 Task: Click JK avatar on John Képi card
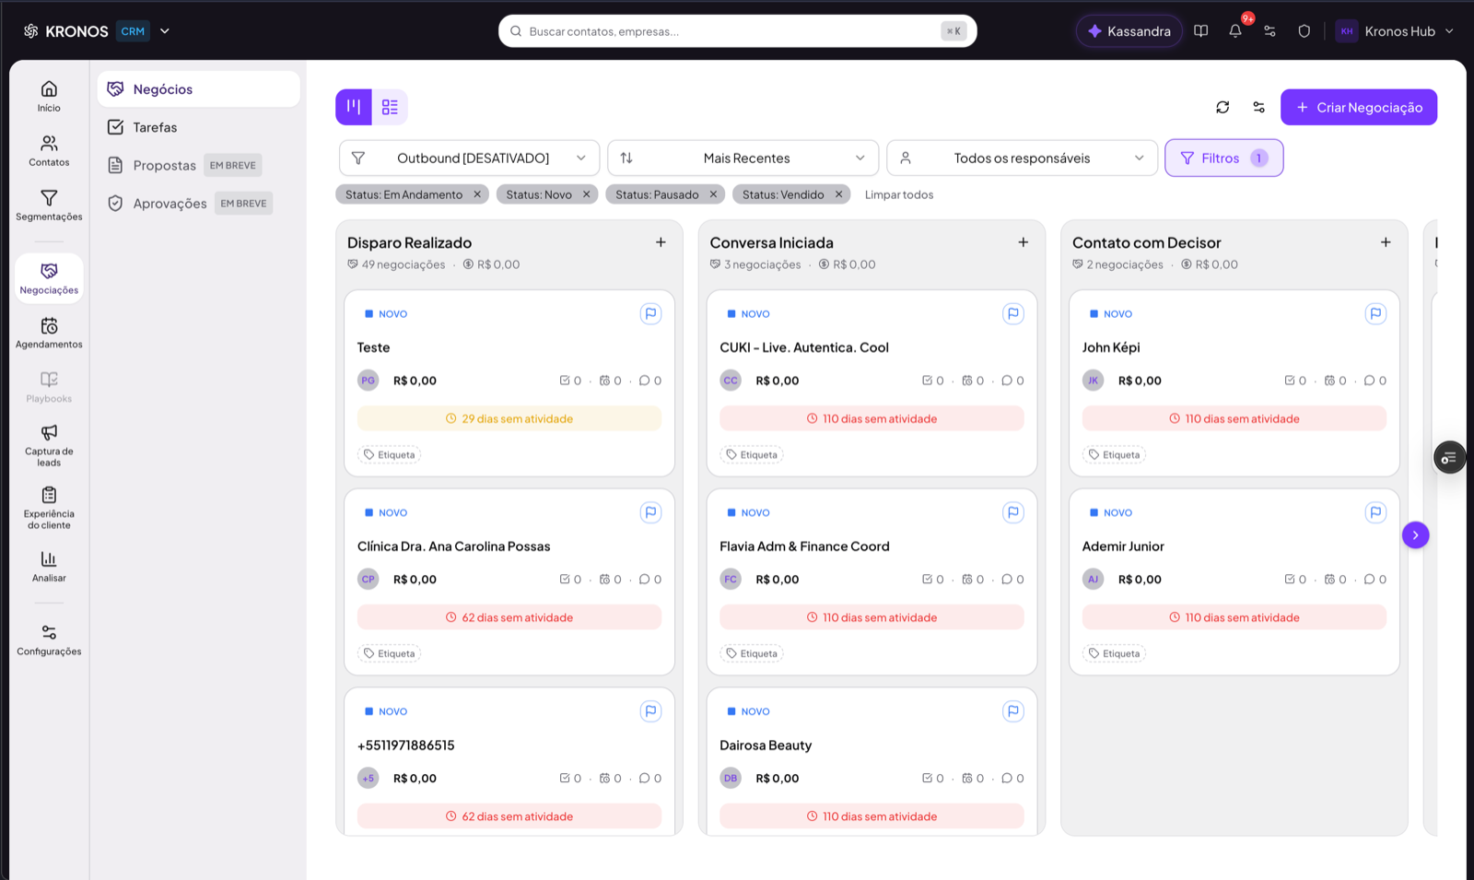tap(1094, 380)
